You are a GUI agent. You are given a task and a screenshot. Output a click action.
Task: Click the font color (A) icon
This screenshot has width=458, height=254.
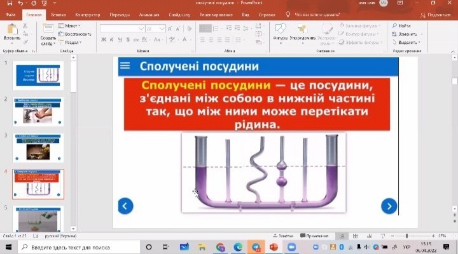[184, 39]
